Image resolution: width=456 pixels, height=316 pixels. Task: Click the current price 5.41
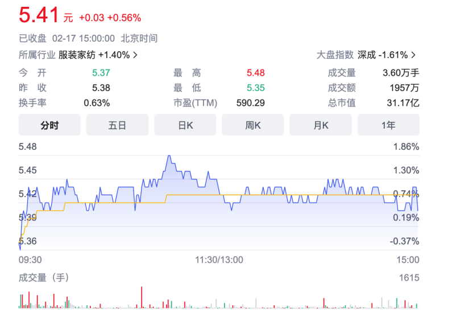(x=39, y=15)
